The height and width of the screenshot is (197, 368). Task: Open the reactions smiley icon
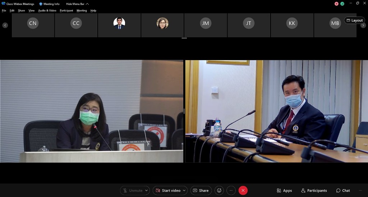tap(219, 191)
